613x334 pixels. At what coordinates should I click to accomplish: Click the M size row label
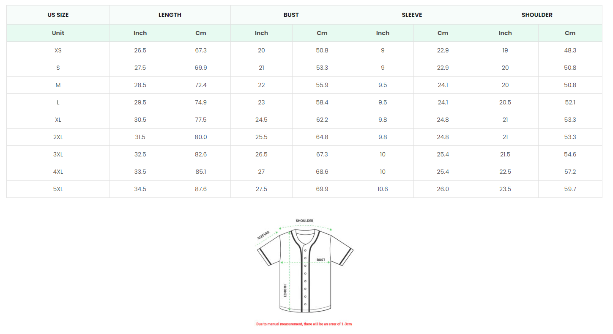click(x=58, y=85)
